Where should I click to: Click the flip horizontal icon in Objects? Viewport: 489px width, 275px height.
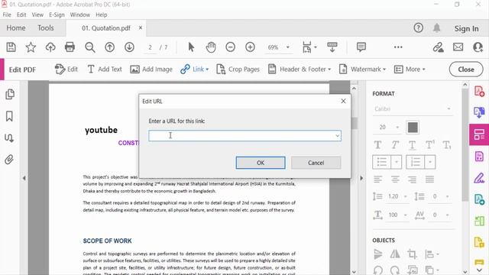[395, 254]
